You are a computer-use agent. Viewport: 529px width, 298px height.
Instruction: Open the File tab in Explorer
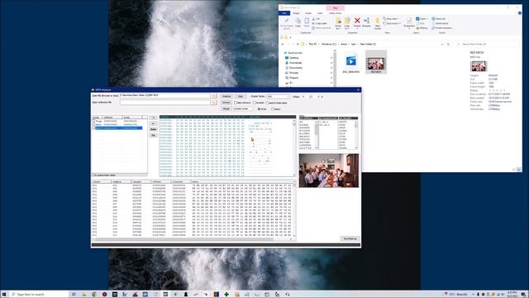(x=284, y=13)
